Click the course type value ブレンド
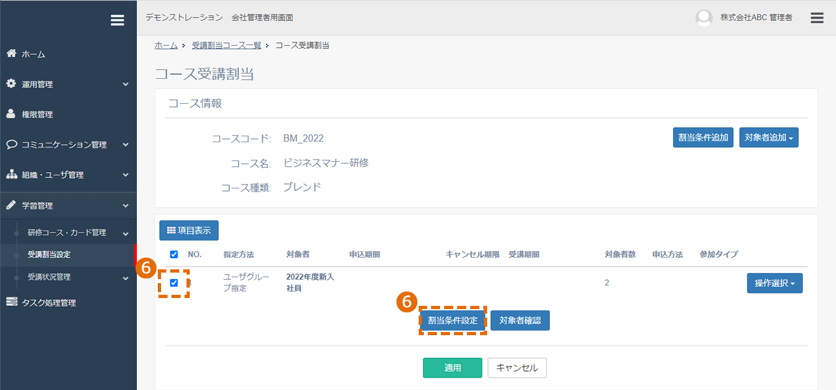The height and width of the screenshot is (390, 836). (x=302, y=187)
